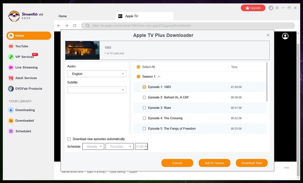Select YouTube label in the sidebar

[x=22, y=46]
